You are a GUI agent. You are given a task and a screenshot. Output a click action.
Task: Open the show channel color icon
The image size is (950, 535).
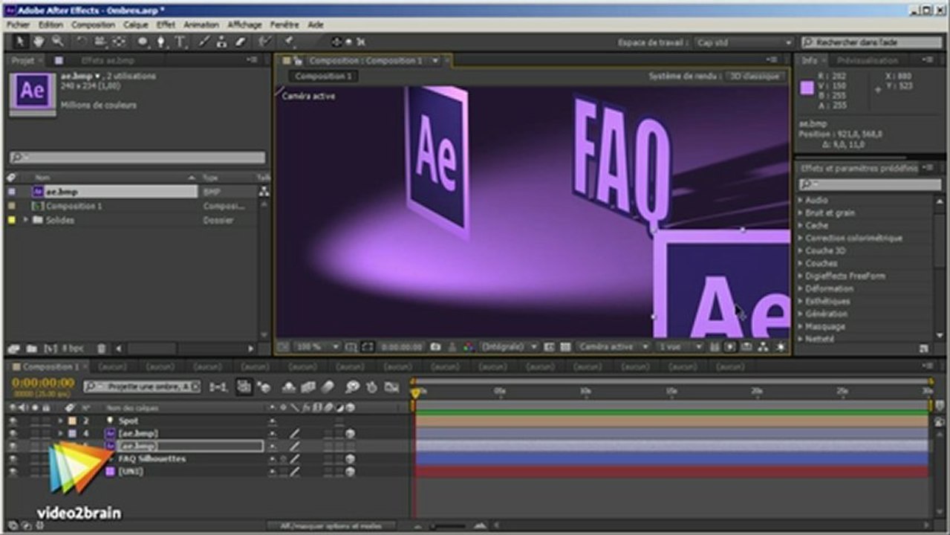pos(468,347)
